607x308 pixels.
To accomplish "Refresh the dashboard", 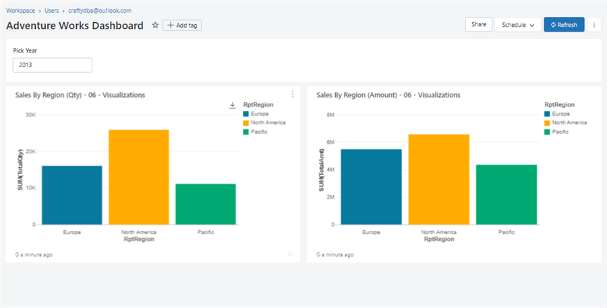I will [x=564, y=25].
